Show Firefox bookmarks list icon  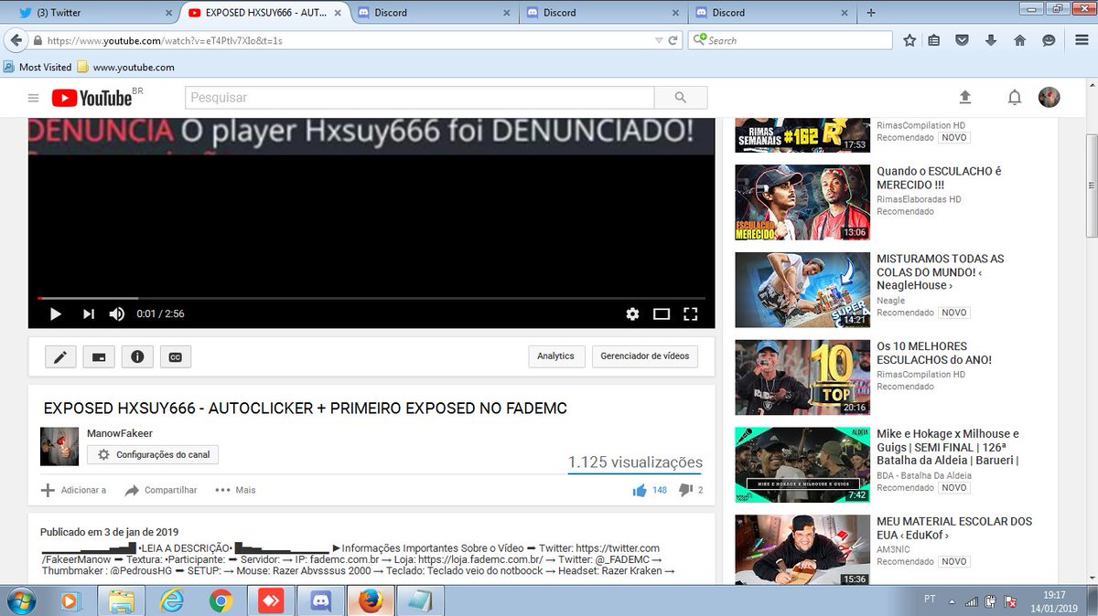[933, 40]
